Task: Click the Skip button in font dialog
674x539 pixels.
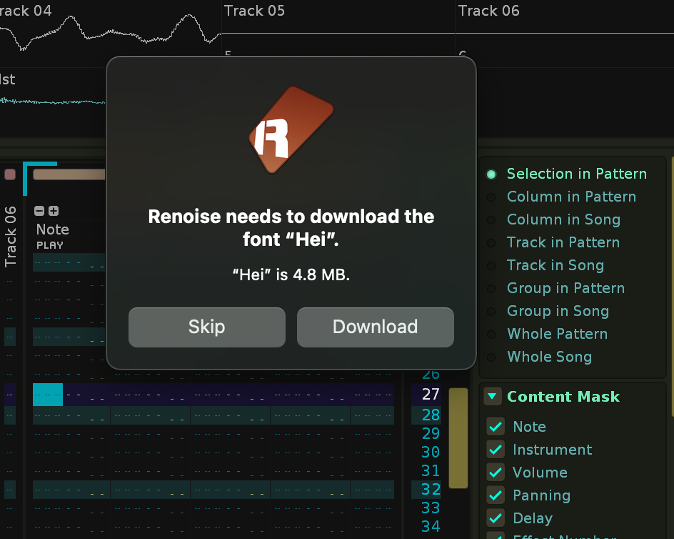Action: pyautogui.click(x=207, y=327)
